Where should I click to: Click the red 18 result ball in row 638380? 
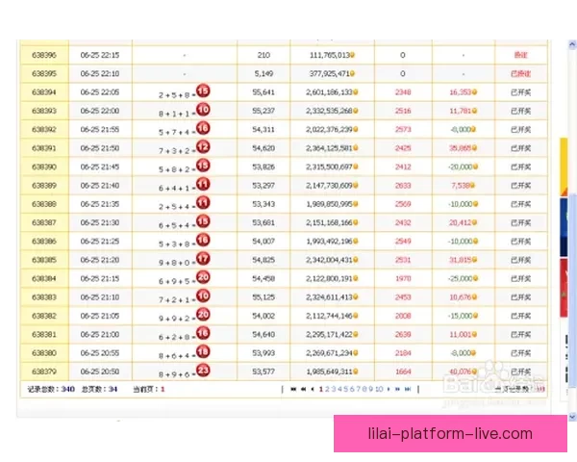[x=203, y=351]
